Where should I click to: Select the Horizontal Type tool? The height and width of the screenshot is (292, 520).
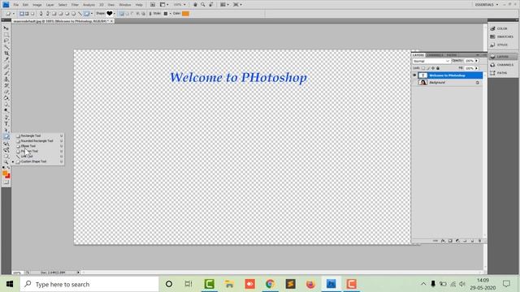click(6, 124)
